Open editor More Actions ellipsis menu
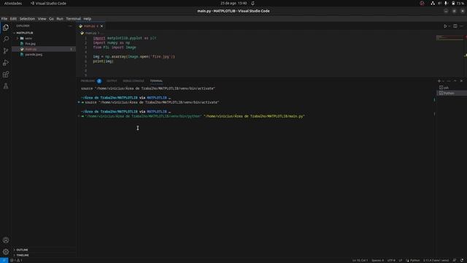This screenshot has height=263, width=467. (x=461, y=26)
